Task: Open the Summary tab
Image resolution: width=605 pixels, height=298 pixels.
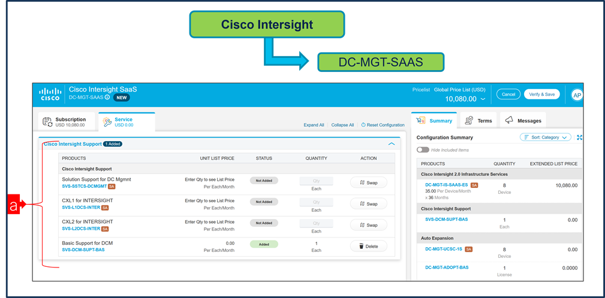Action: 434,120
